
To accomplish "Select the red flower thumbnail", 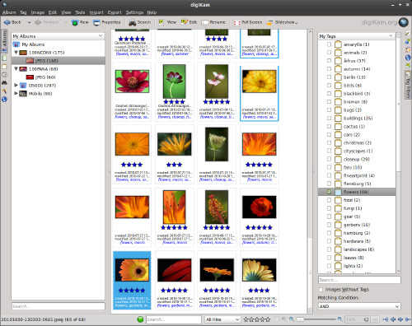I will point(132,81).
